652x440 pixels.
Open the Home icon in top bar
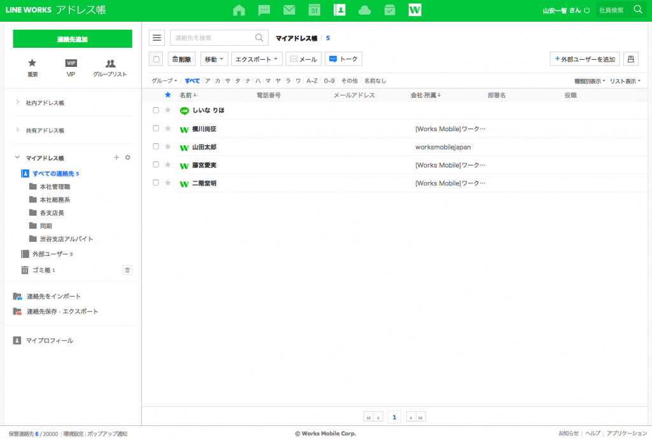click(239, 10)
